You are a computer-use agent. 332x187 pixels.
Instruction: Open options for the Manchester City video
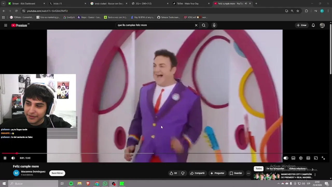click(x=315, y=175)
